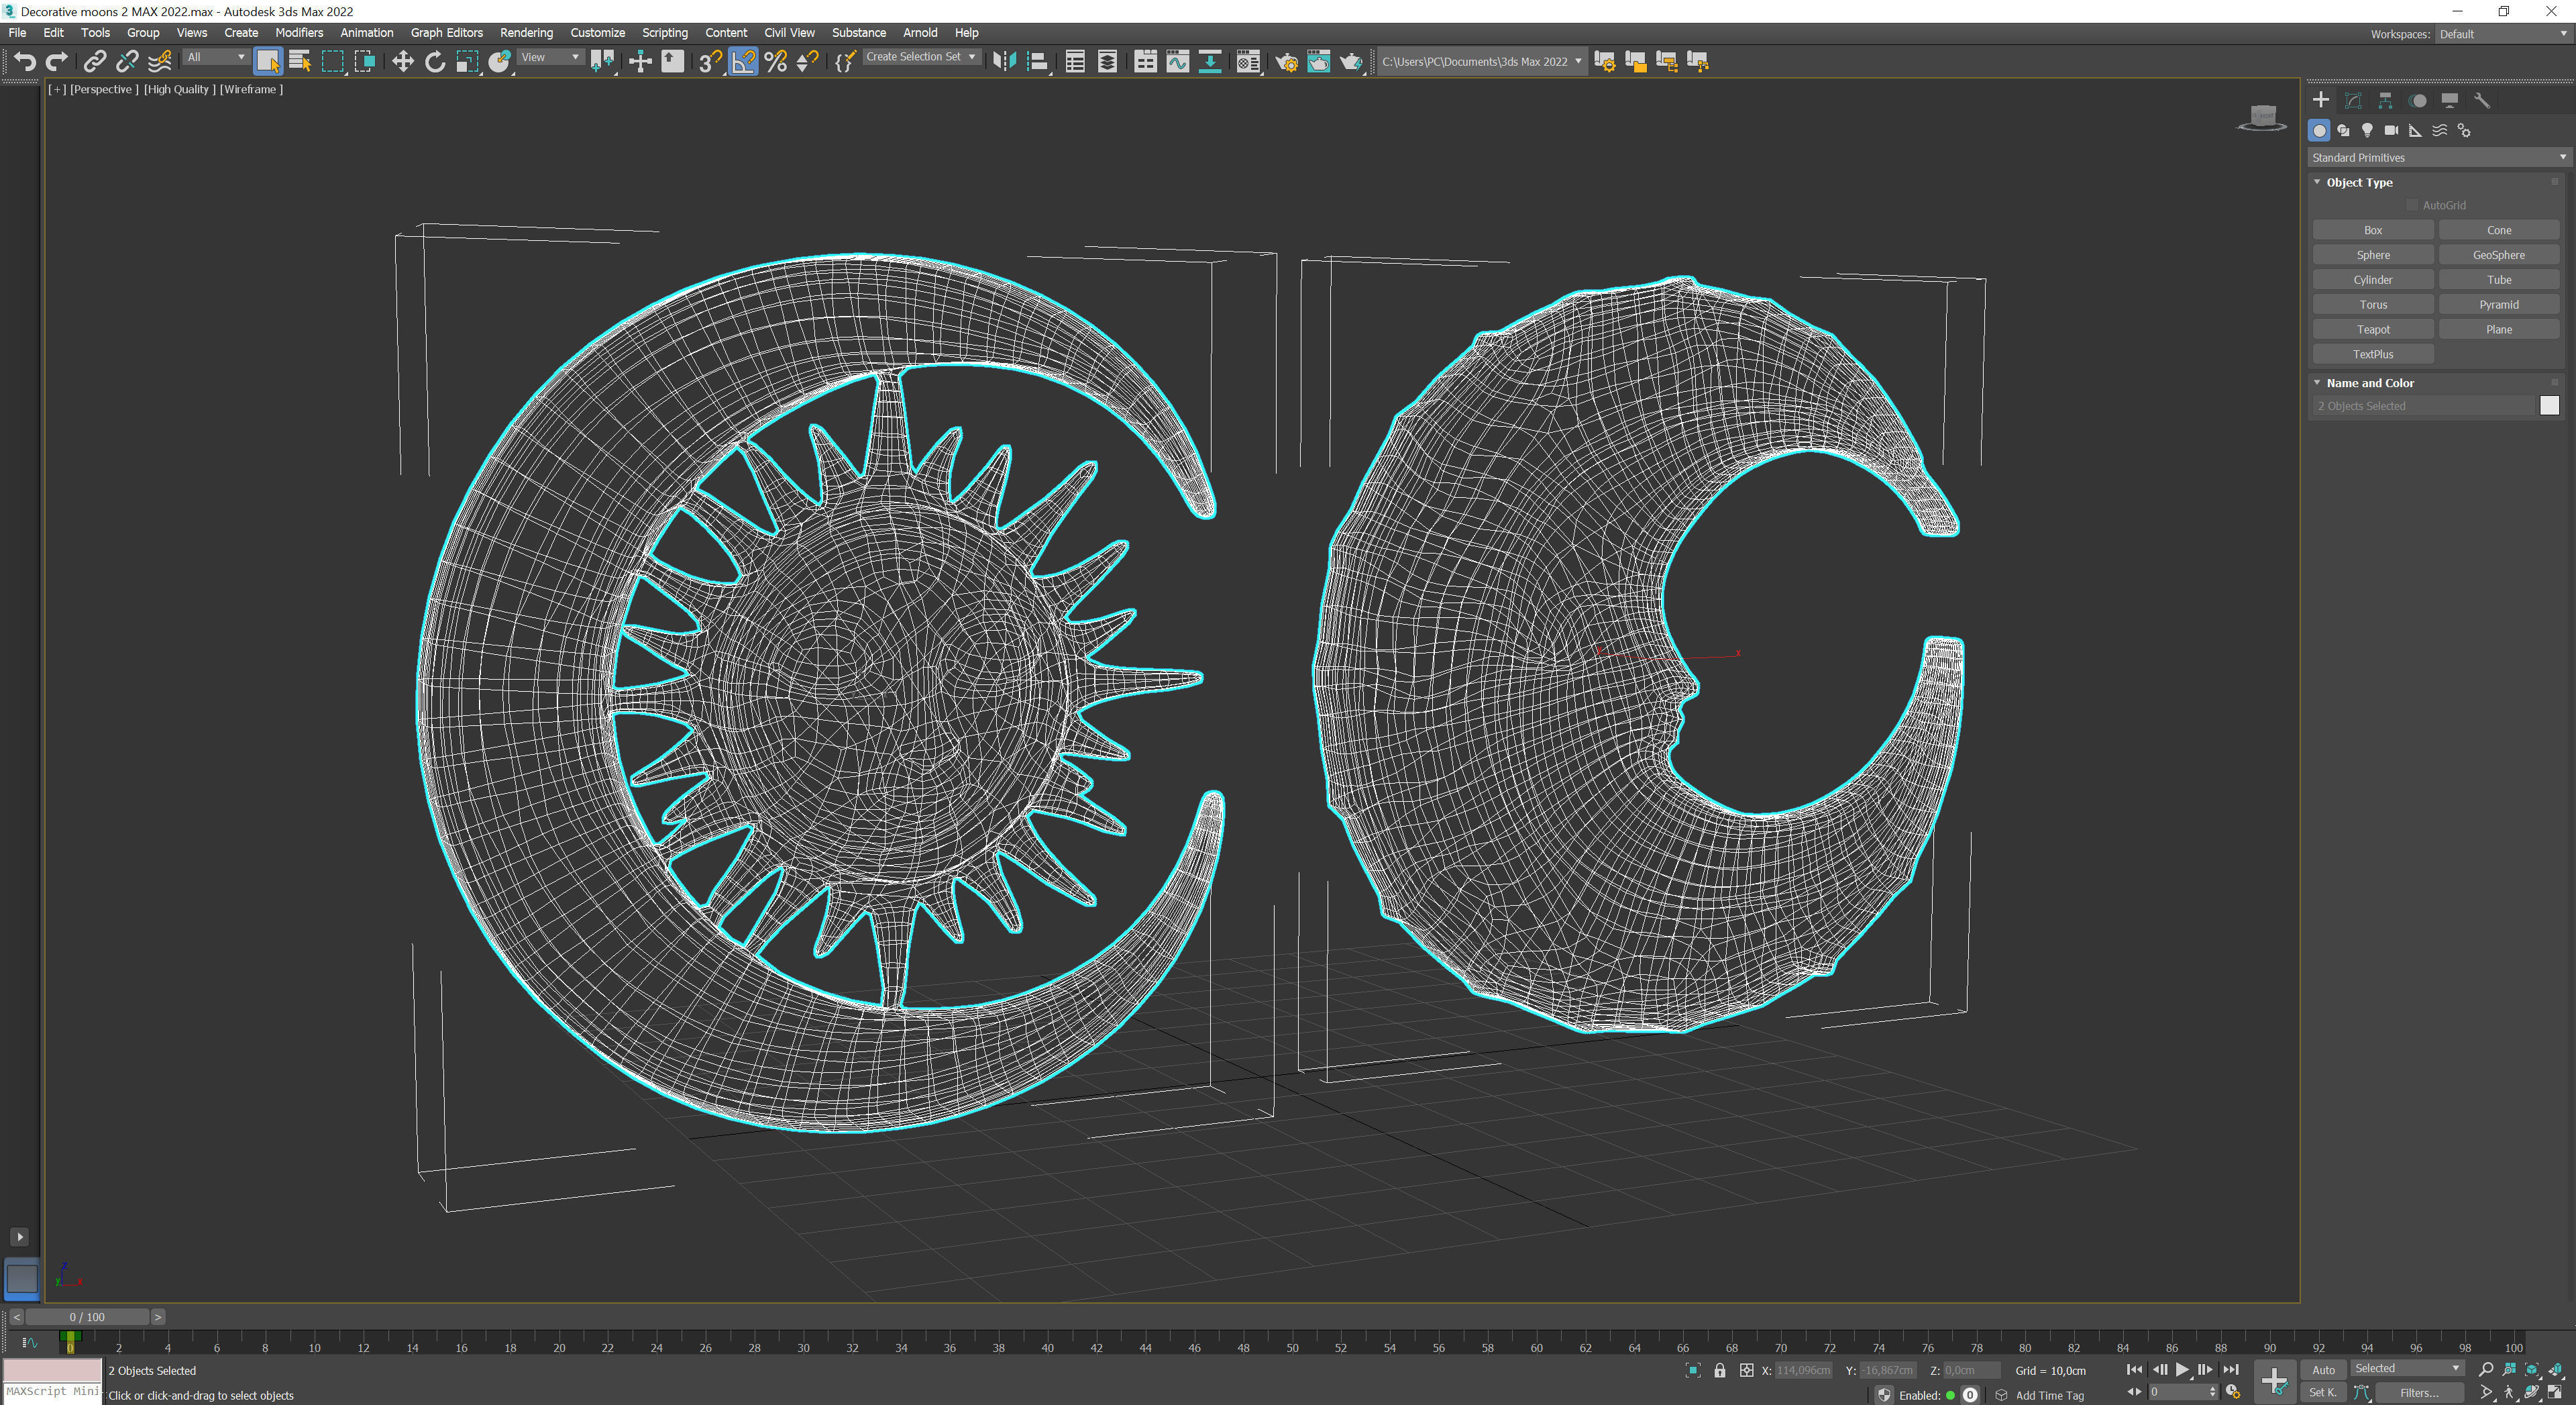Click the Undo arrow icon

(24, 62)
